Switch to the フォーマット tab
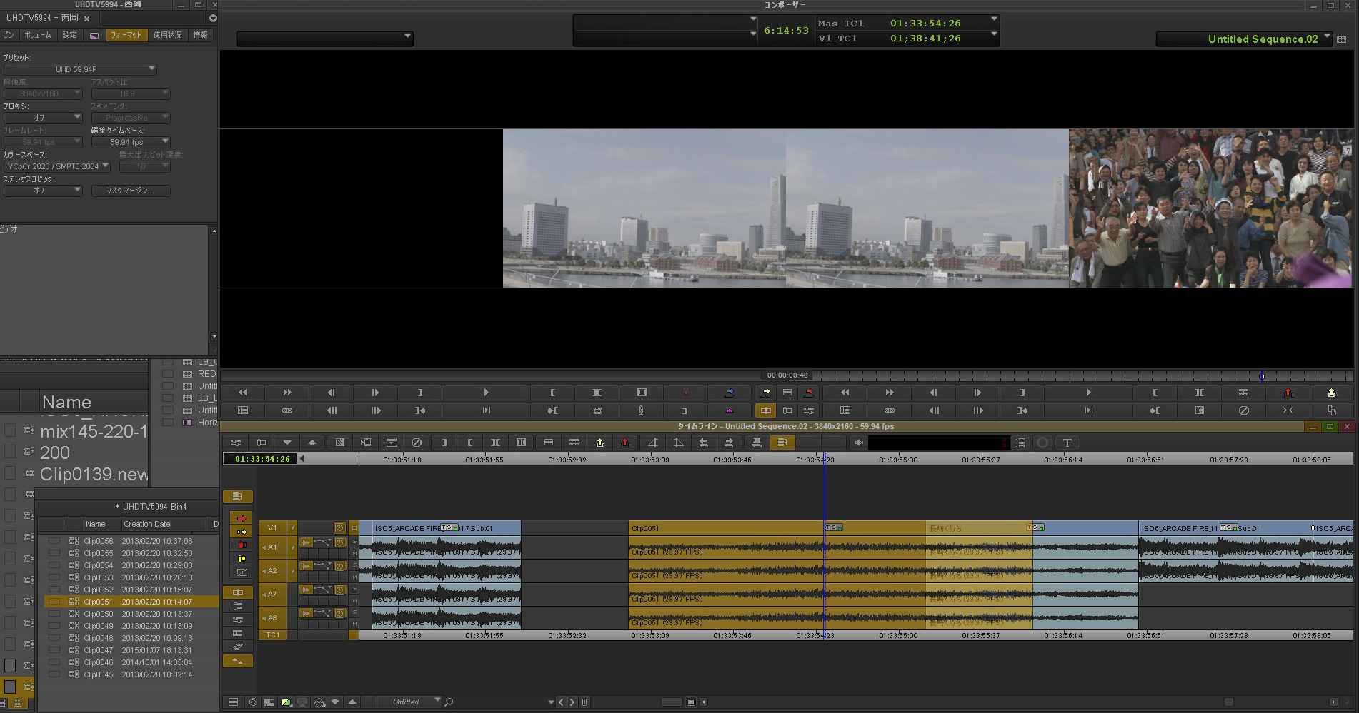Viewport: 1359px width, 713px height. 126,34
